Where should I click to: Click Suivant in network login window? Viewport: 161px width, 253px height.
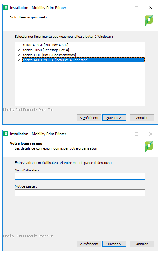click(114, 244)
